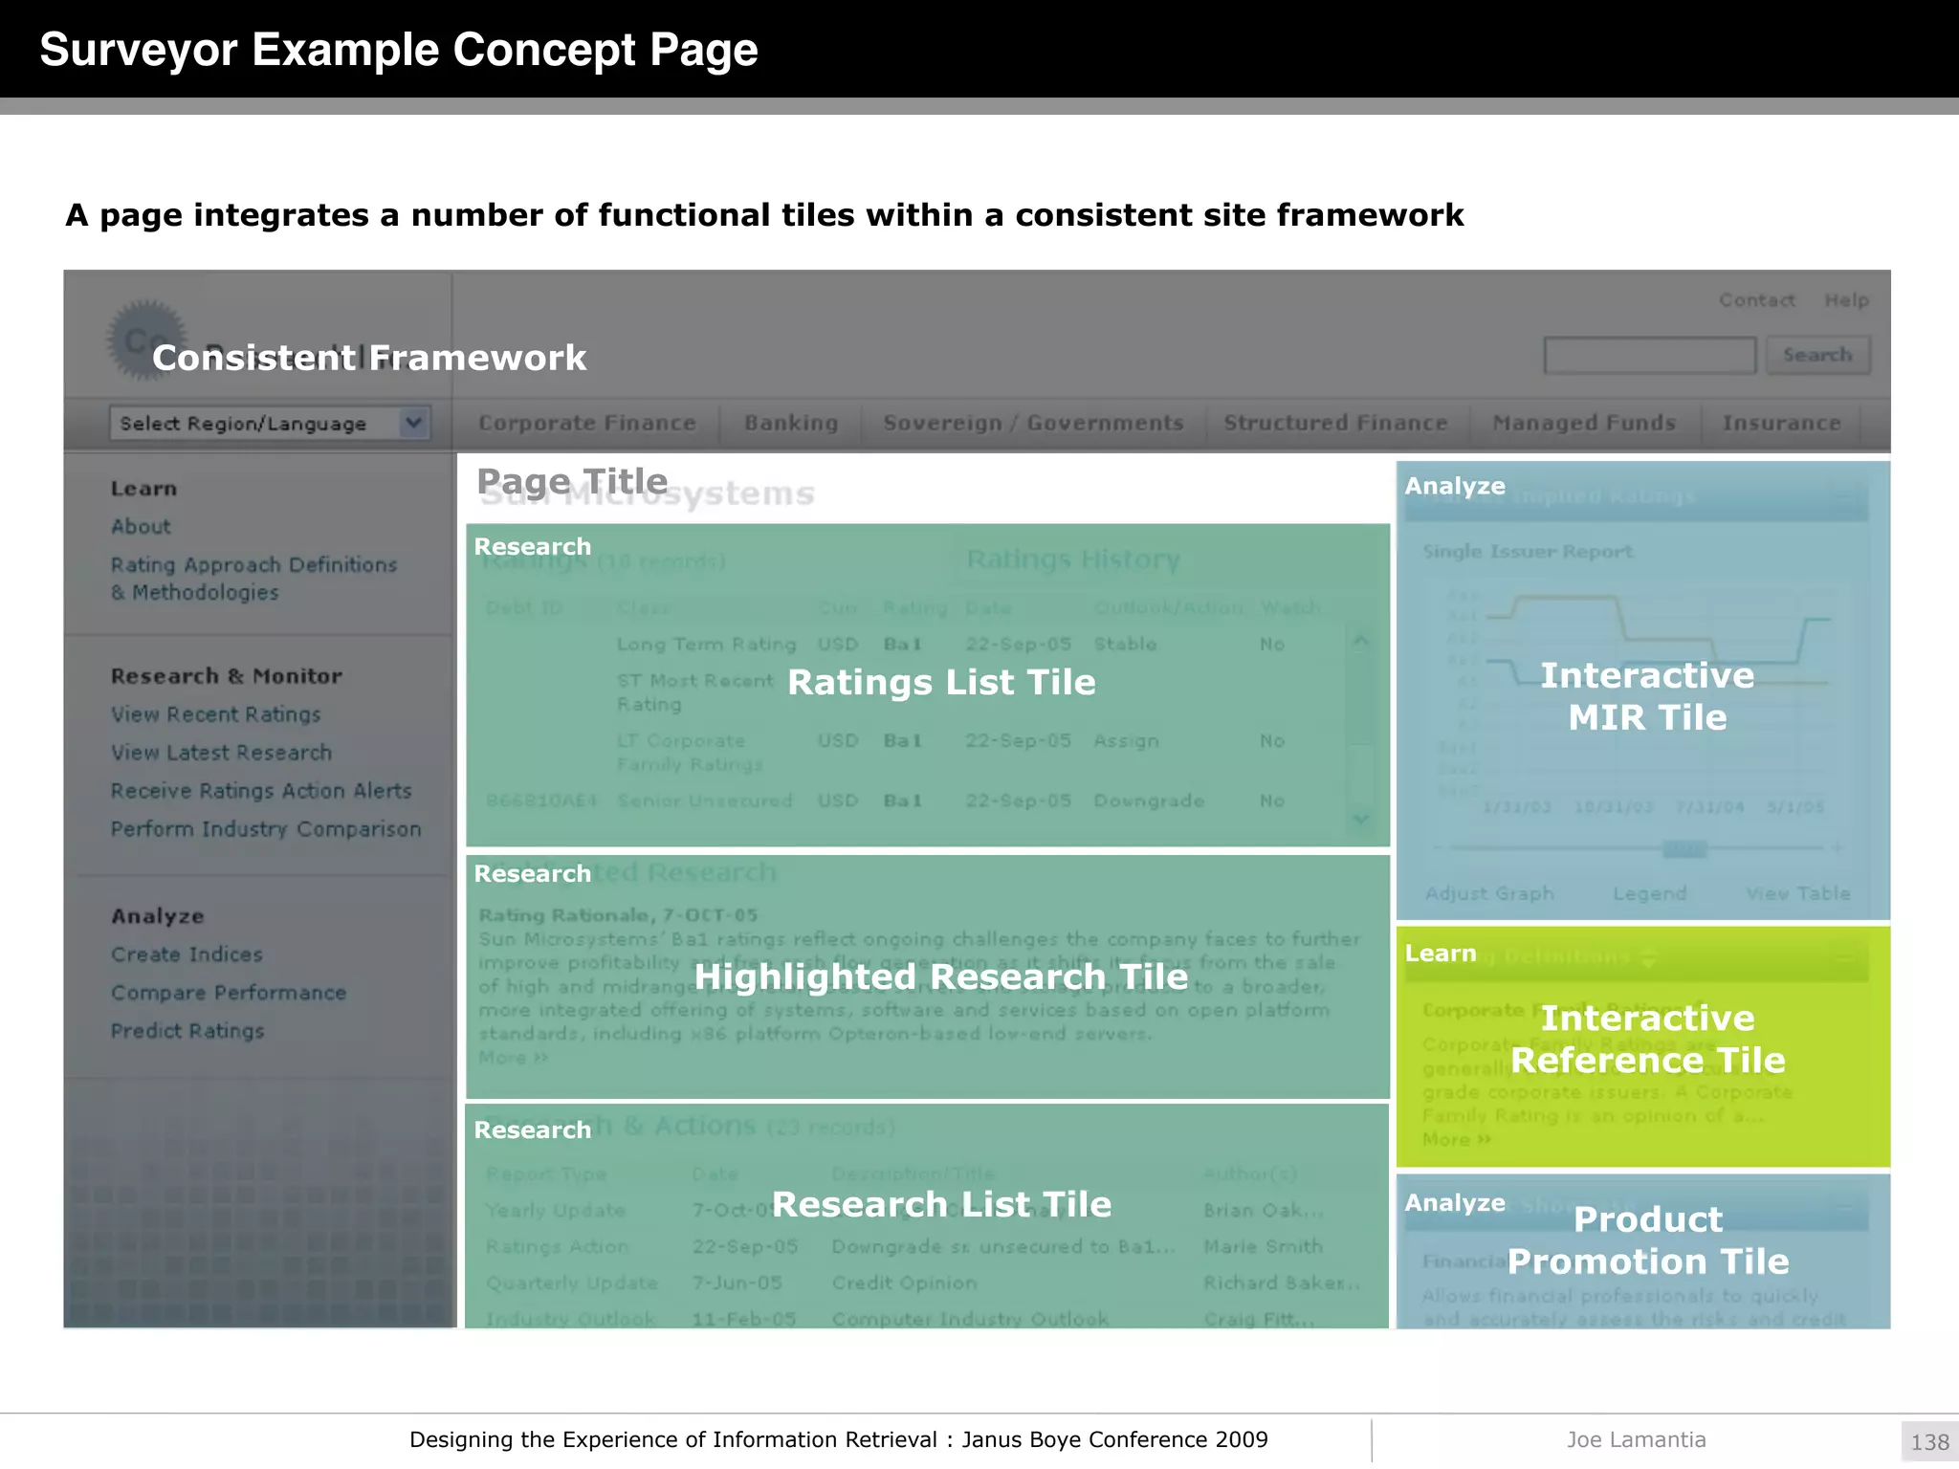Click the About link in sidebar

coord(141,526)
